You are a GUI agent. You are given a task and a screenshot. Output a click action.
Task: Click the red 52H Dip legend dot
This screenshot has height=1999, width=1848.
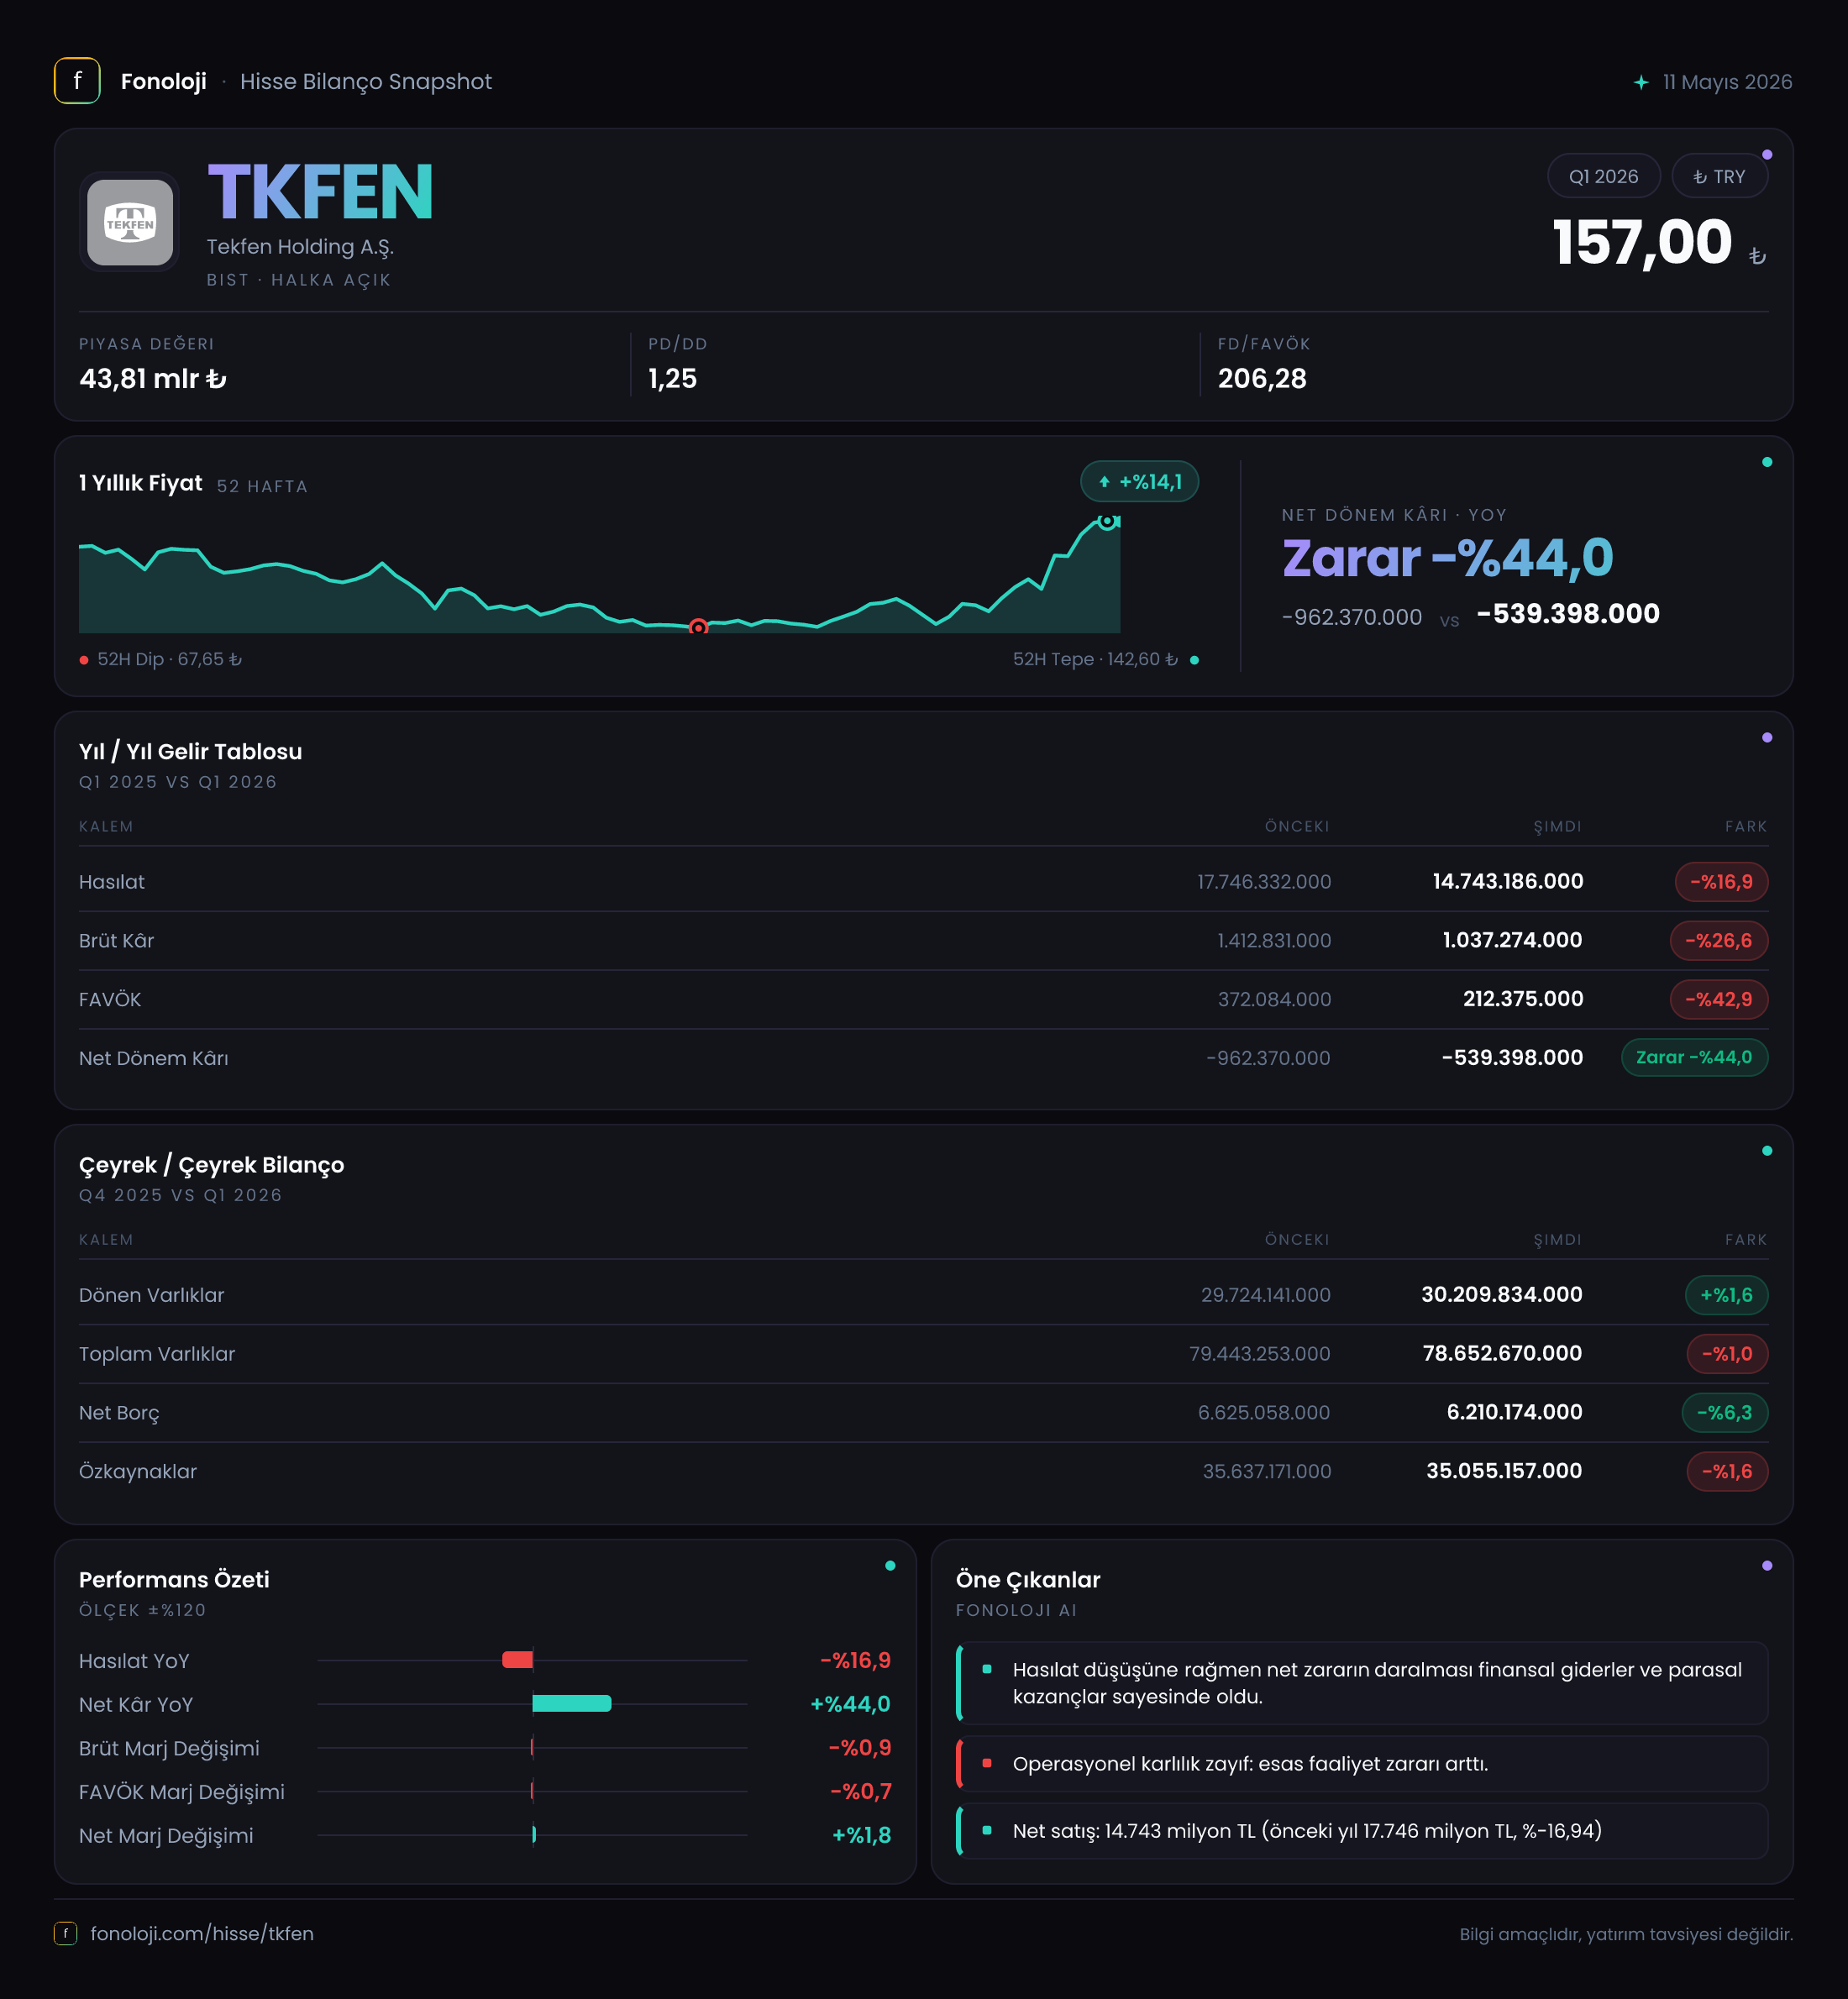tap(84, 660)
